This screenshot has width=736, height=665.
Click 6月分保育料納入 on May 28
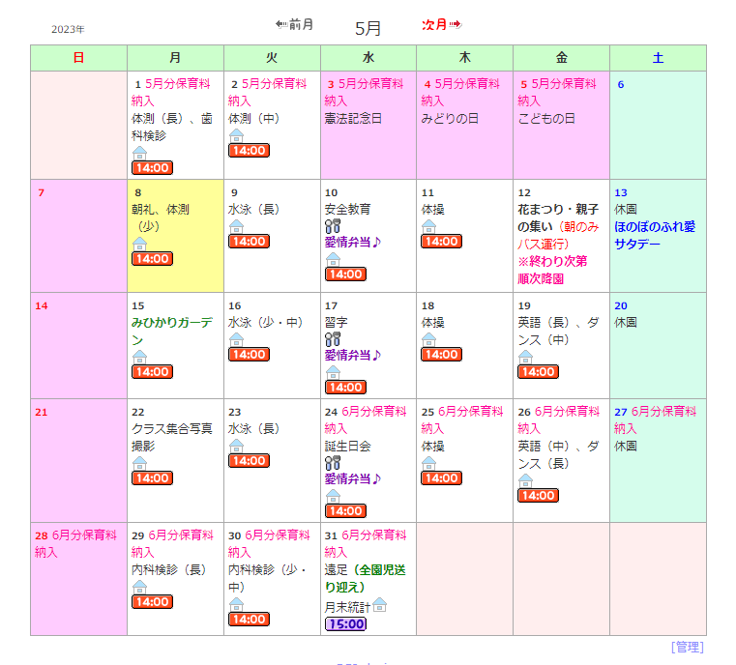(75, 543)
